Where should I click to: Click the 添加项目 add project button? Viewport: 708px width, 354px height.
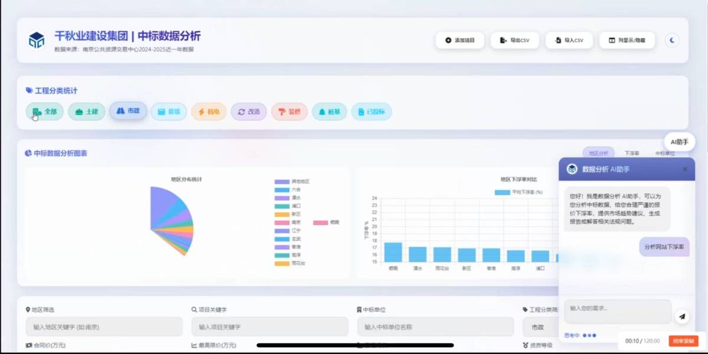(x=460, y=40)
